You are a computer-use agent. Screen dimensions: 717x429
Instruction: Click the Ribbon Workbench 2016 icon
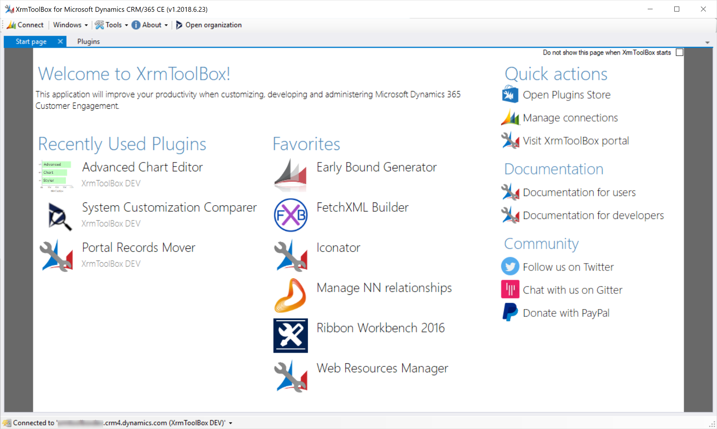pos(290,335)
